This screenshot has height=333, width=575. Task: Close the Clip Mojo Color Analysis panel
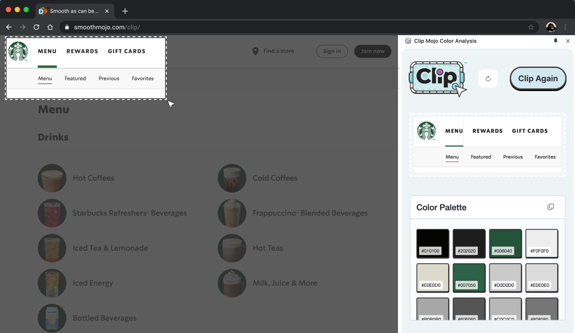click(568, 41)
